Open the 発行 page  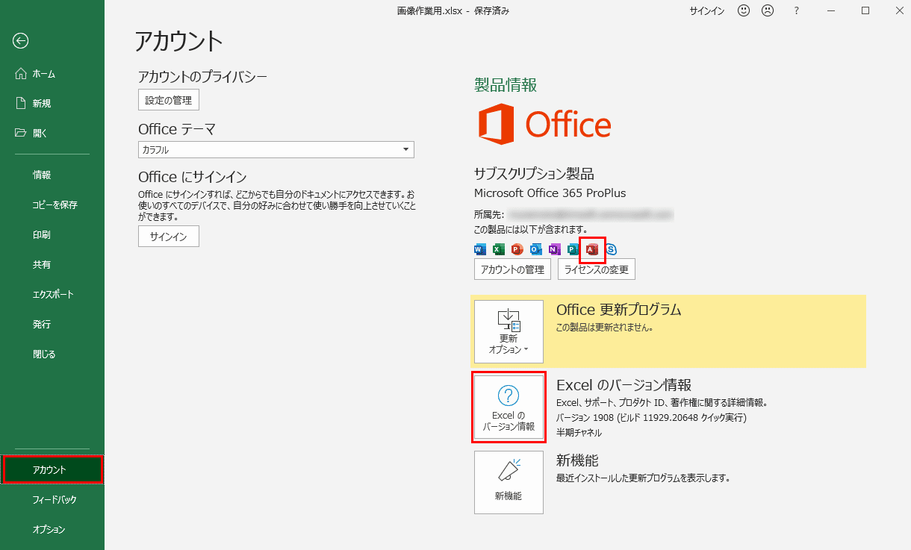52,324
